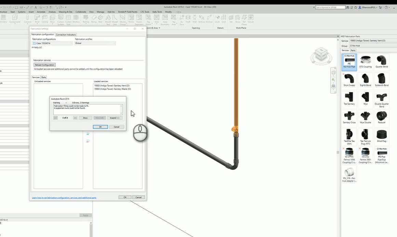Open the fabrication configuration help link
The height and width of the screenshot is (237, 397).
tap(64, 197)
